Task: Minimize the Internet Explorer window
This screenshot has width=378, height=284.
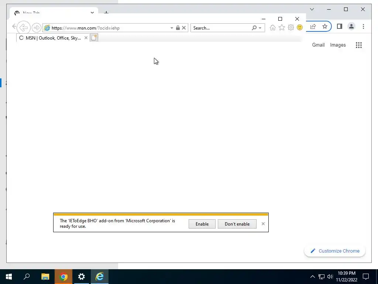Action: tap(264, 19)
